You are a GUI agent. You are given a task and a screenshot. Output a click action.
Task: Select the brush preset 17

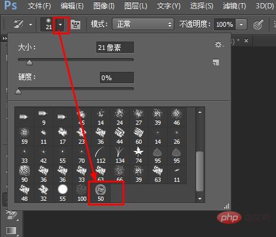[x=62, y=136]
